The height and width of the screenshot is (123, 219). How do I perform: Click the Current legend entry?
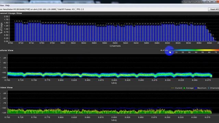[177, 88]
